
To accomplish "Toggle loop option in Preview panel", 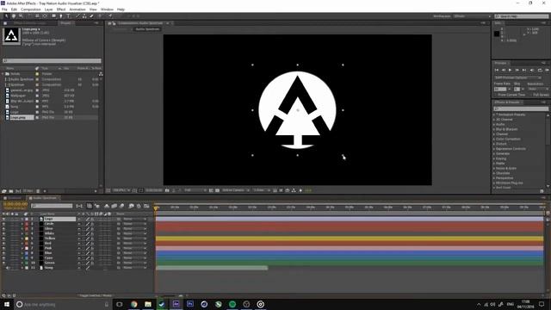I will [540, 70].
